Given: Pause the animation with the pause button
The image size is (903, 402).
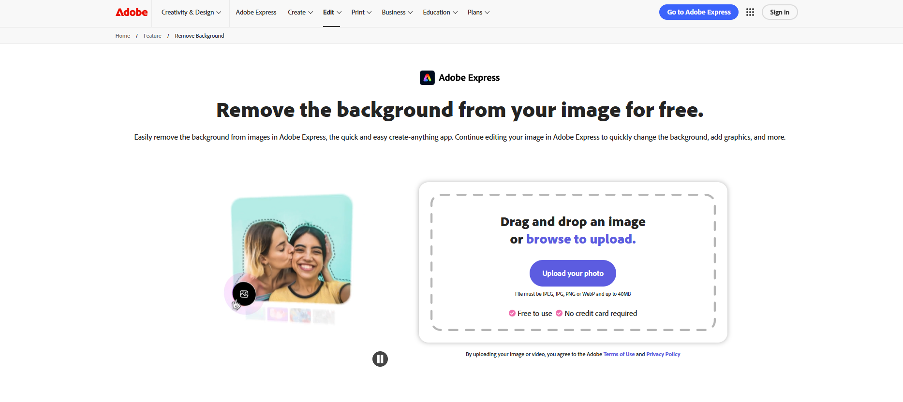Looking at the screenshot, I should coord(380,359).
